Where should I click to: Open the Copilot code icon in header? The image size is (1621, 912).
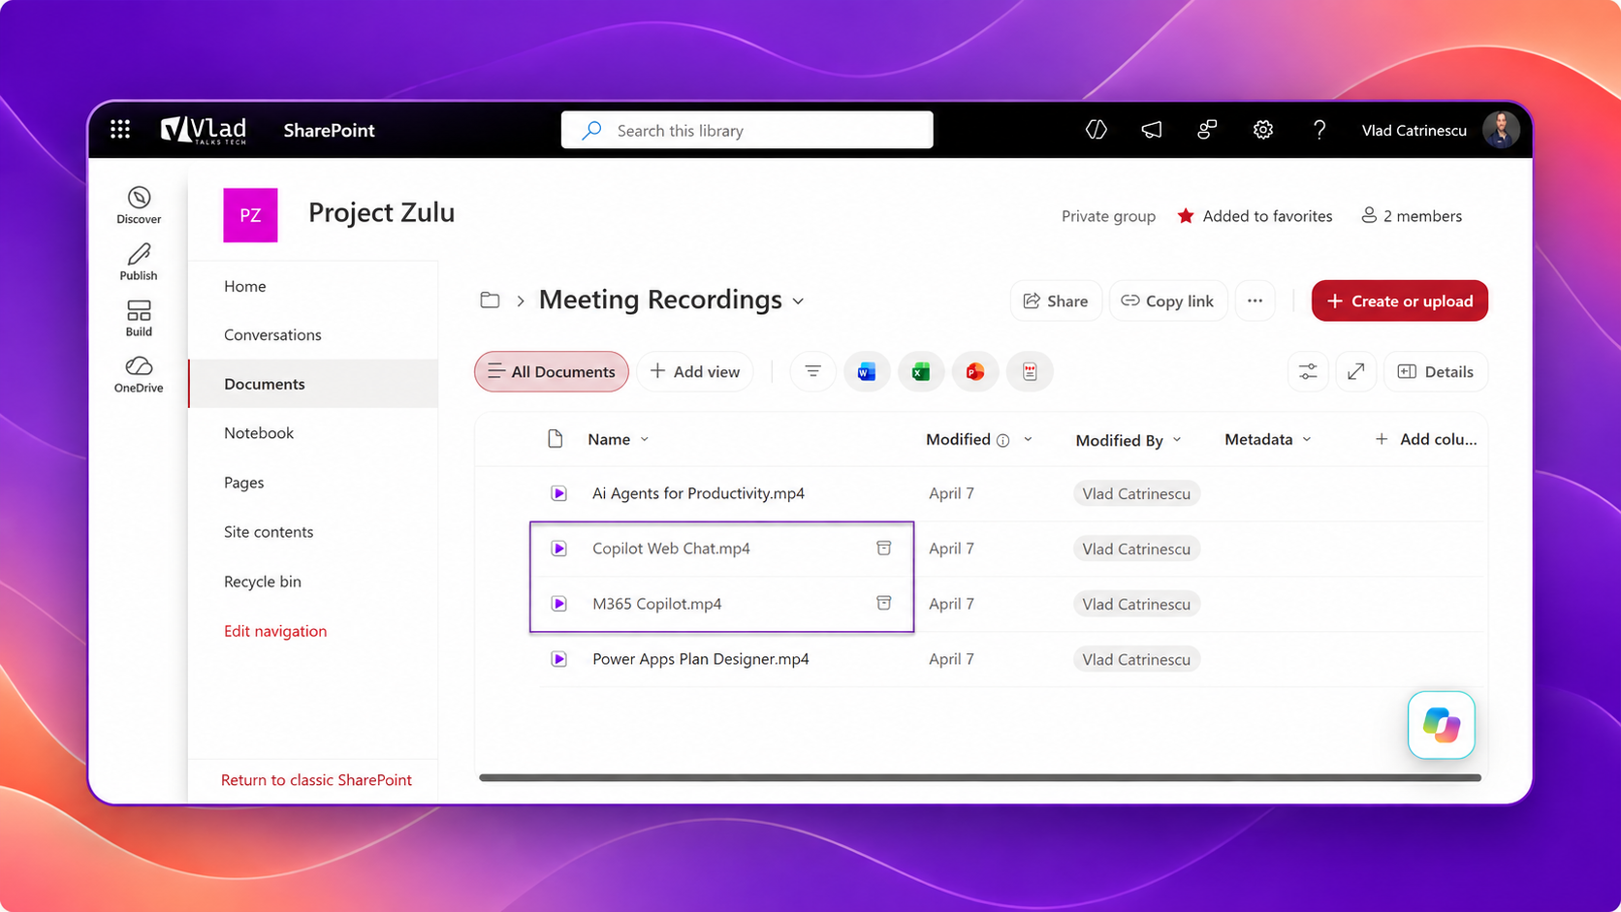pos(1097,130)
